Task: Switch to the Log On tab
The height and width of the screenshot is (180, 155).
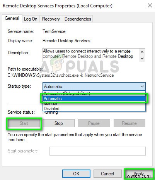Action: click(x=31, y=19)
